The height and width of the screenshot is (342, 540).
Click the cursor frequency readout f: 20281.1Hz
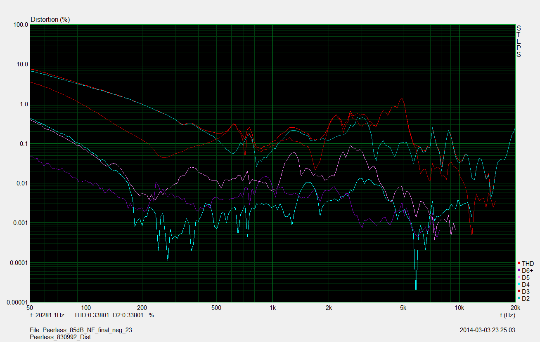(47, 315)
